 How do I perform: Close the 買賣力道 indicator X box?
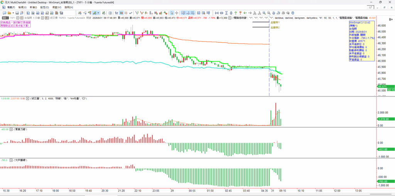click(11, 129)
